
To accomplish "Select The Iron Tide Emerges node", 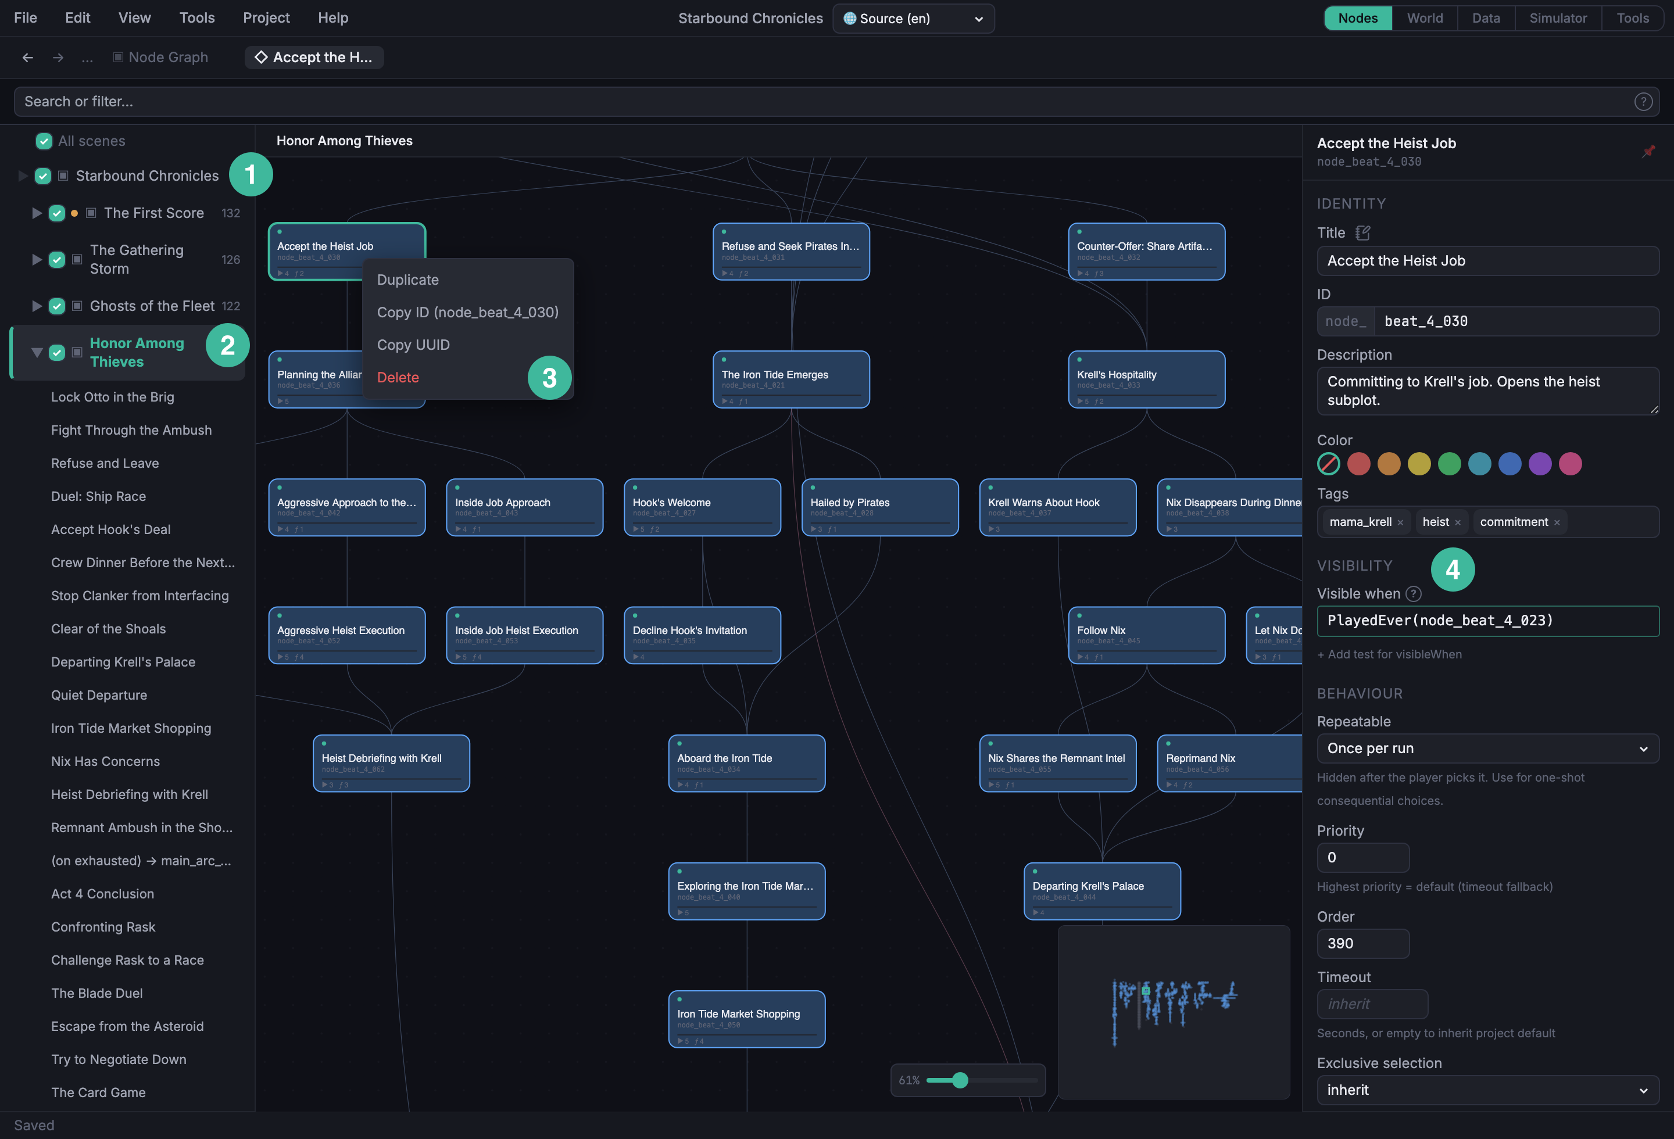I will pos(791,379).
